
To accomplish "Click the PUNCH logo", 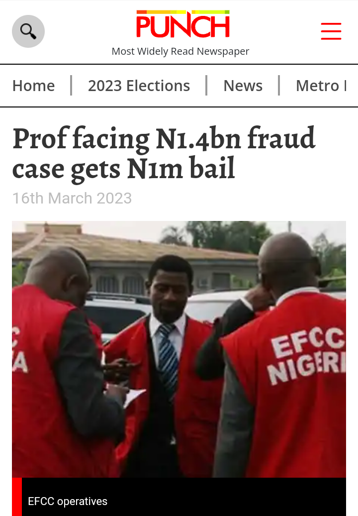I will (x=183, y=24).
